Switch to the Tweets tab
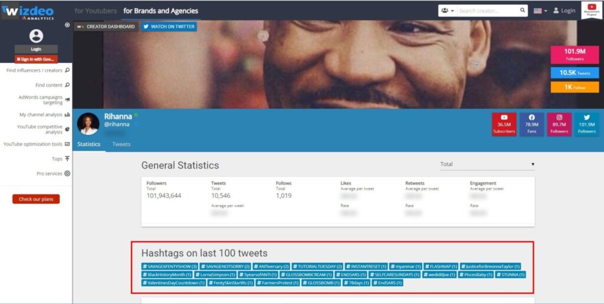This screenshot has width=604, height=304. pos(122,144)
